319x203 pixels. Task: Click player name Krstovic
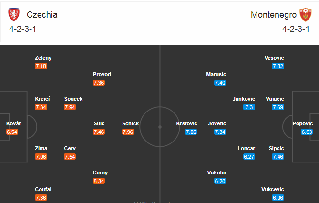(186, 123)
